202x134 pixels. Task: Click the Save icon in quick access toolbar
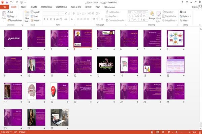tap(7, 2)
